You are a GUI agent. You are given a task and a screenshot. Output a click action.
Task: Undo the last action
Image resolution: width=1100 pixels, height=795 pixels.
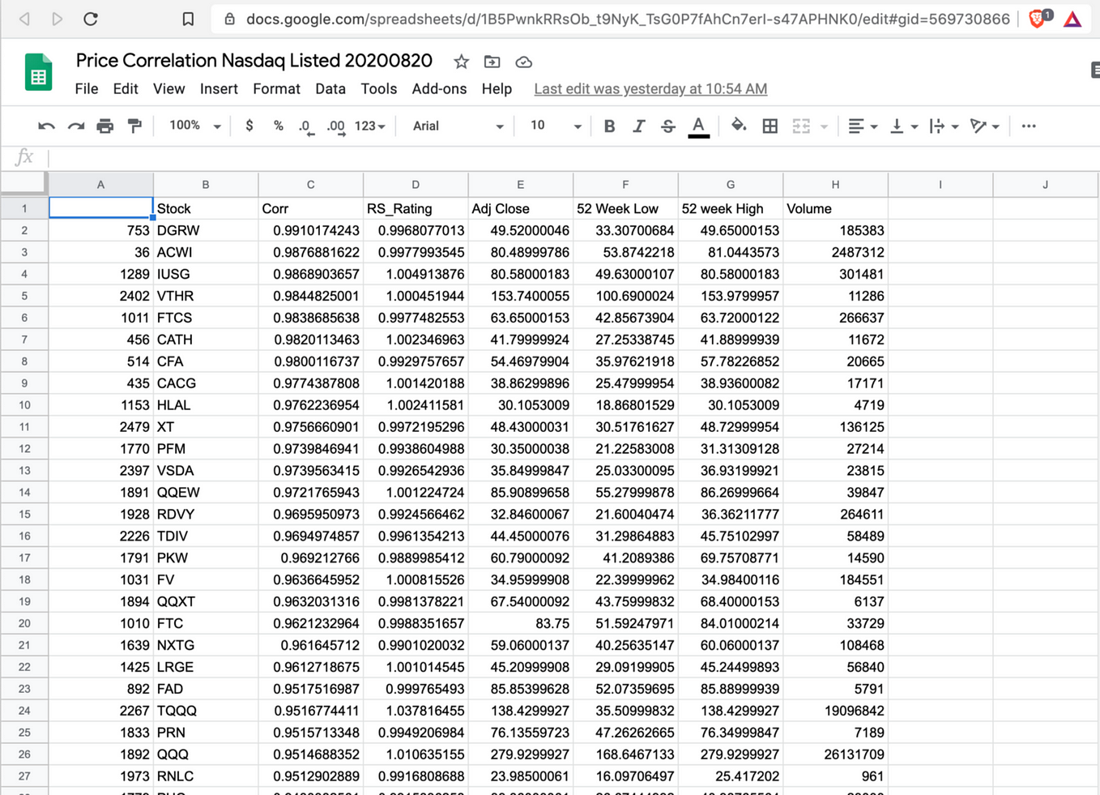(x=46, y=126)
